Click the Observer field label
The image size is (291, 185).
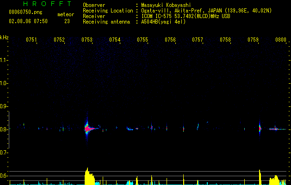point(94,5)
